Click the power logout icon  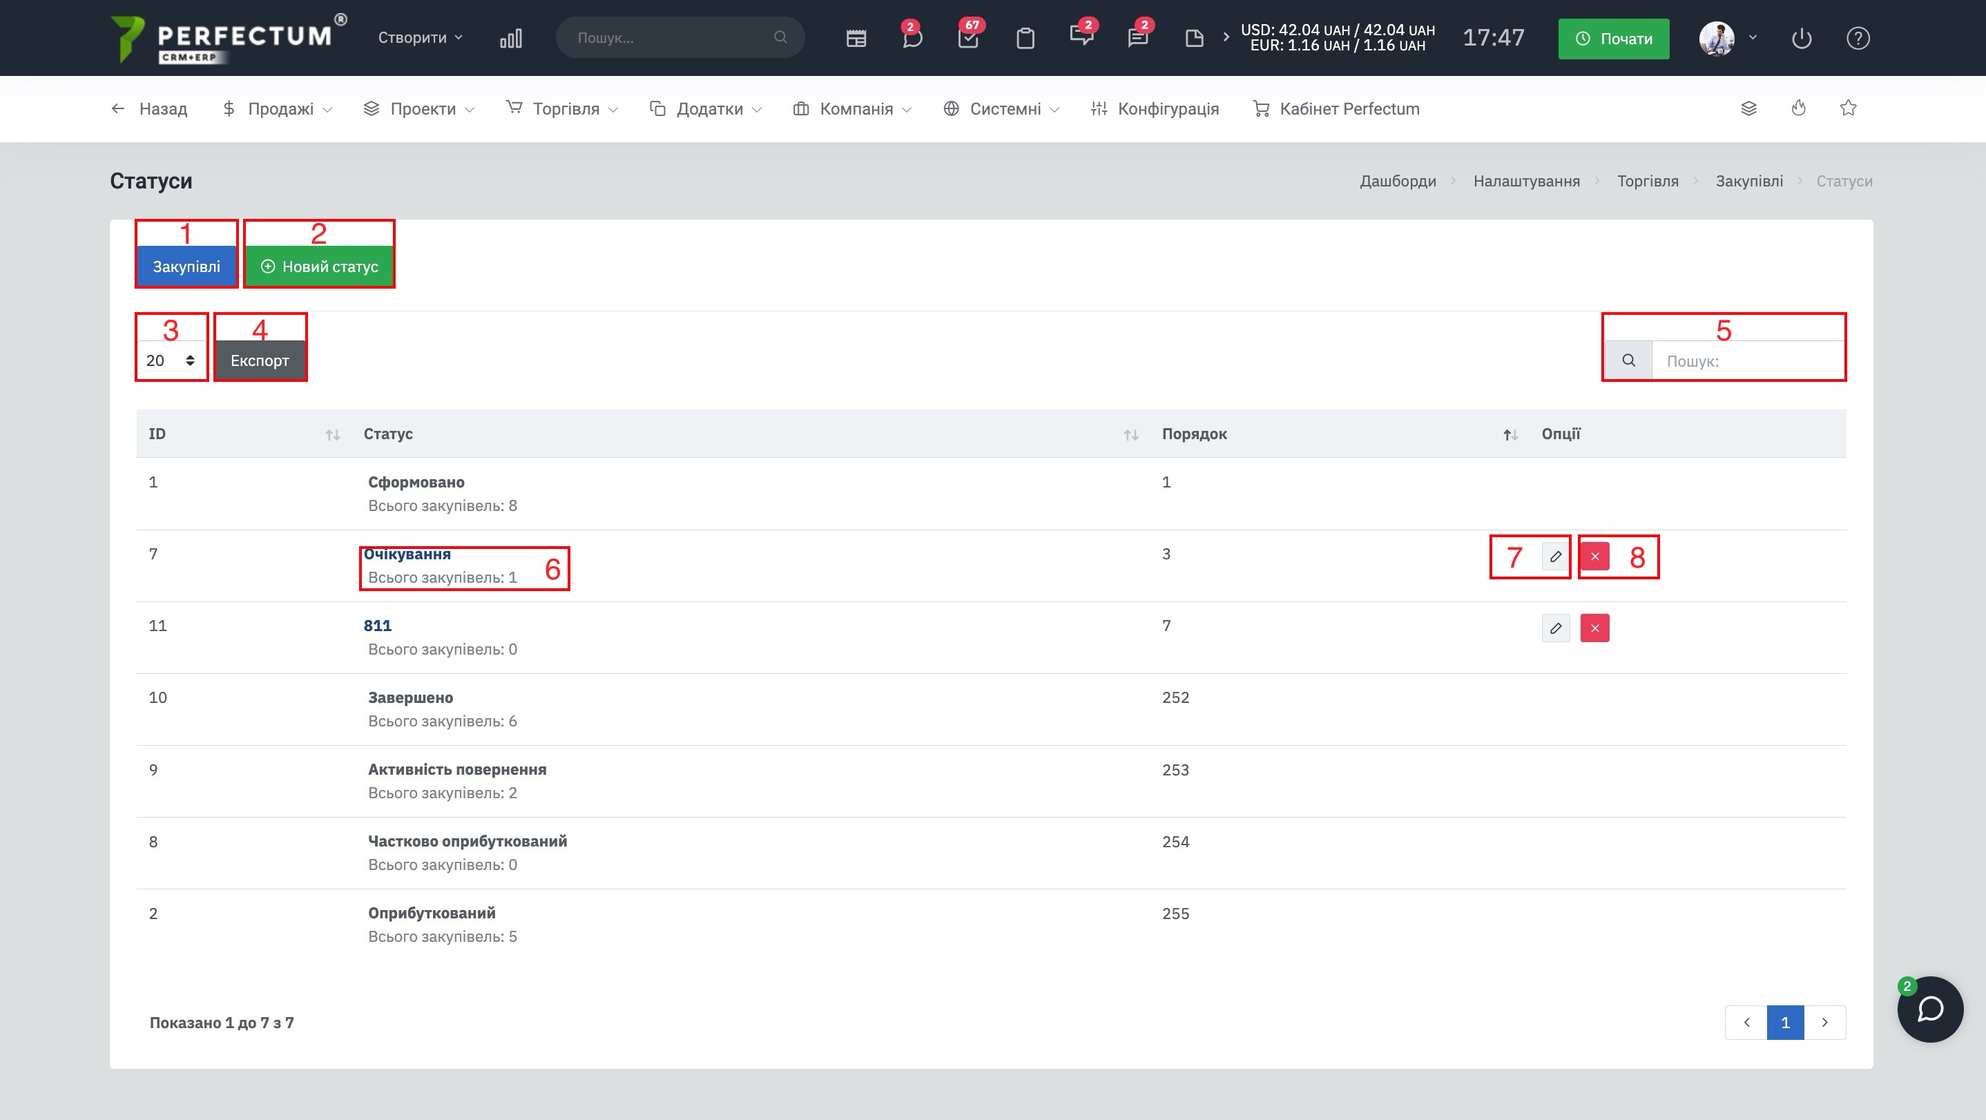(1801, 38)
